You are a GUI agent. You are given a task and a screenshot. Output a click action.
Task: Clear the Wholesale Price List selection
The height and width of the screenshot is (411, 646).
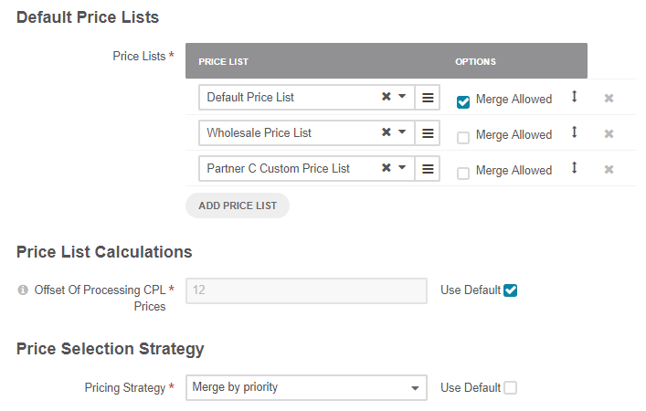click(x=387, y=132)
